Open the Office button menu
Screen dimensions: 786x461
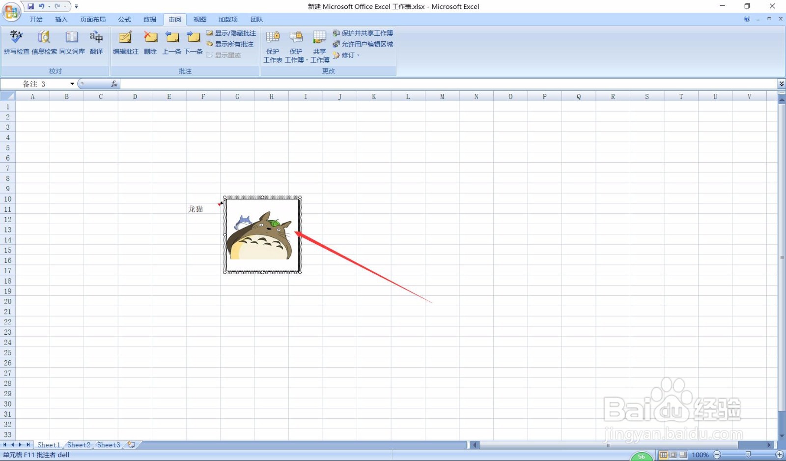(11, 11)
